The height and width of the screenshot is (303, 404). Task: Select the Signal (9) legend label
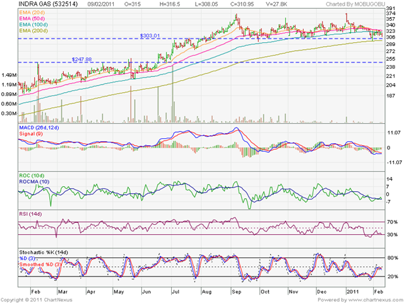point(31,134)
